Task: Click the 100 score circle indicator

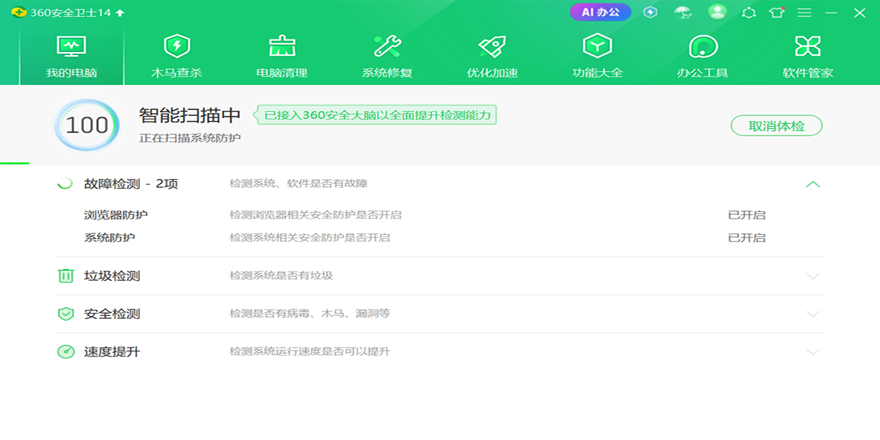Action: click(87, 125)
